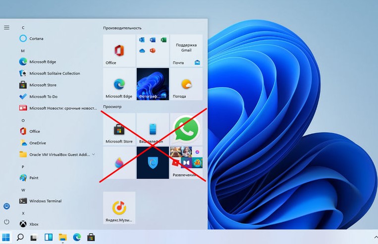
Task: Open the Развлечения folder tile
Action: tap(186, 163)
